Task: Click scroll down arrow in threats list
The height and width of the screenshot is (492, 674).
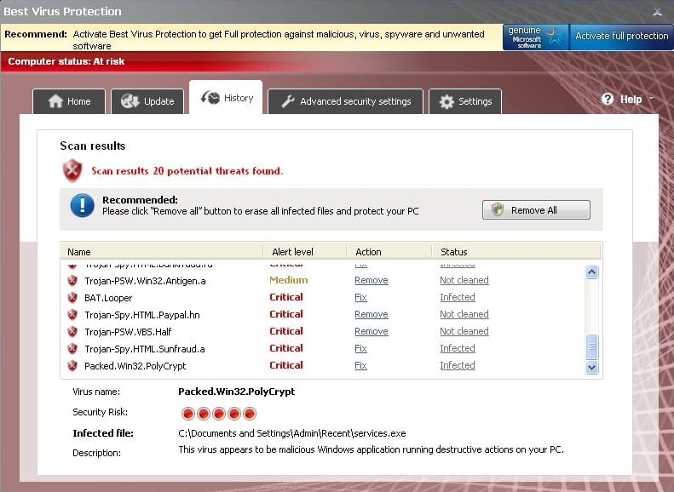Action: tap(592, 368)
